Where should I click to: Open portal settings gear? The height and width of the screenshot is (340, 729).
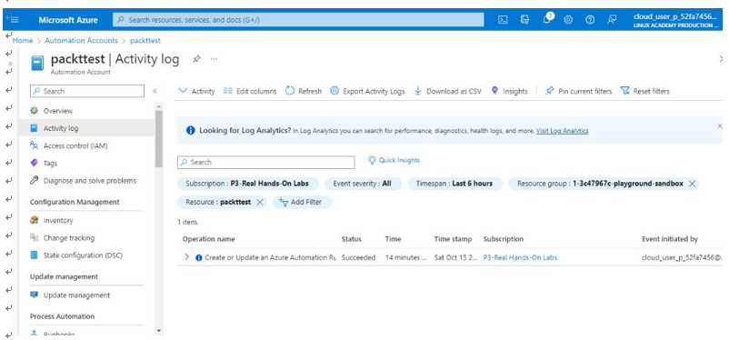click(x=568, y=19)
